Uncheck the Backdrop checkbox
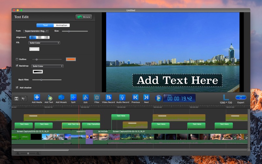The height and width of the screenshot is (164, 262). [x=17, y=66]
